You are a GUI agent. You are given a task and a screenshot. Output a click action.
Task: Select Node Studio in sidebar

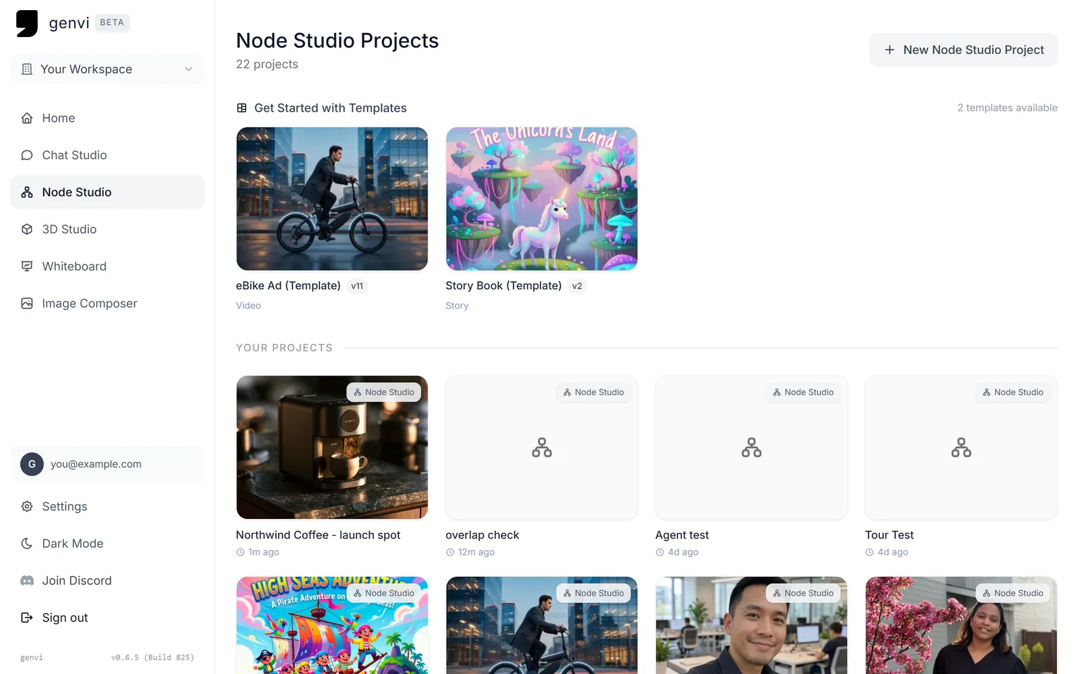tap(107, 192)
